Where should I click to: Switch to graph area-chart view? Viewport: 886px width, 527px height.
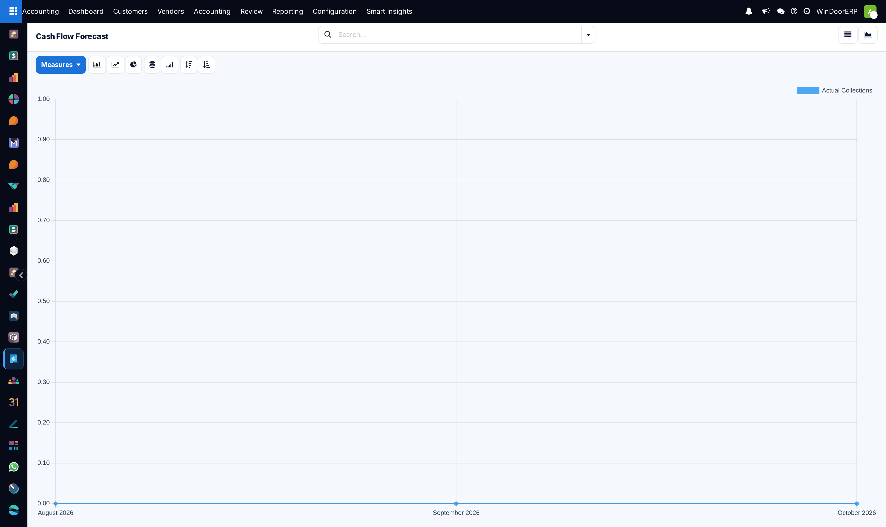pyautogui.click(x=868, y=35)
